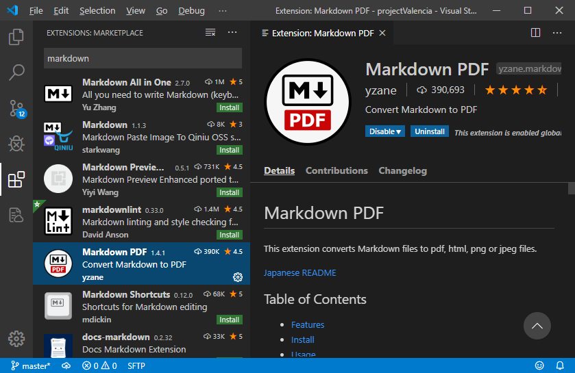Open the SFTP explorer activity bar icon
Screen dimensions: 575x373
16,215
